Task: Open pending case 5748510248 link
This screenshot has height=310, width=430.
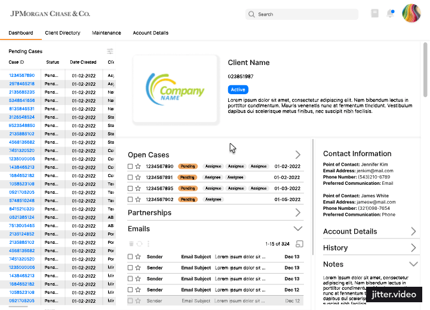Action: click(22, 200)
